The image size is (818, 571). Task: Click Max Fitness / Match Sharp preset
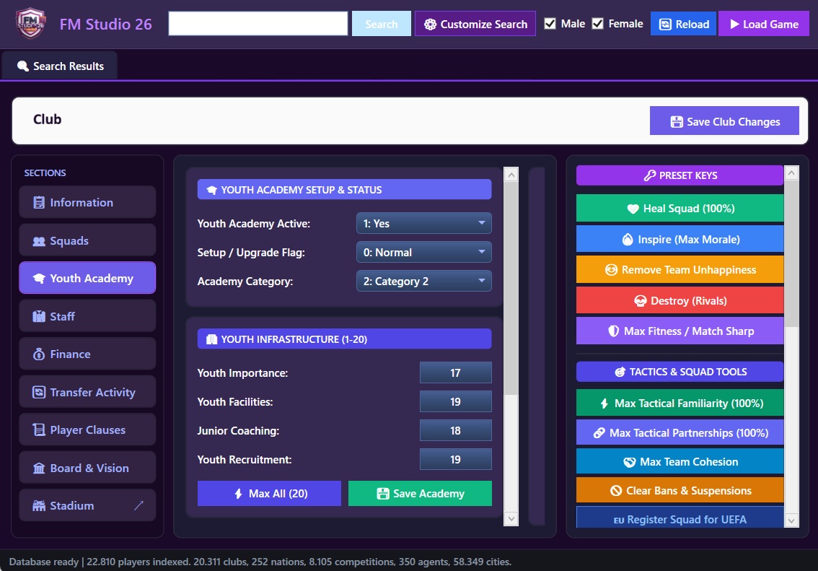pos(680,331)
